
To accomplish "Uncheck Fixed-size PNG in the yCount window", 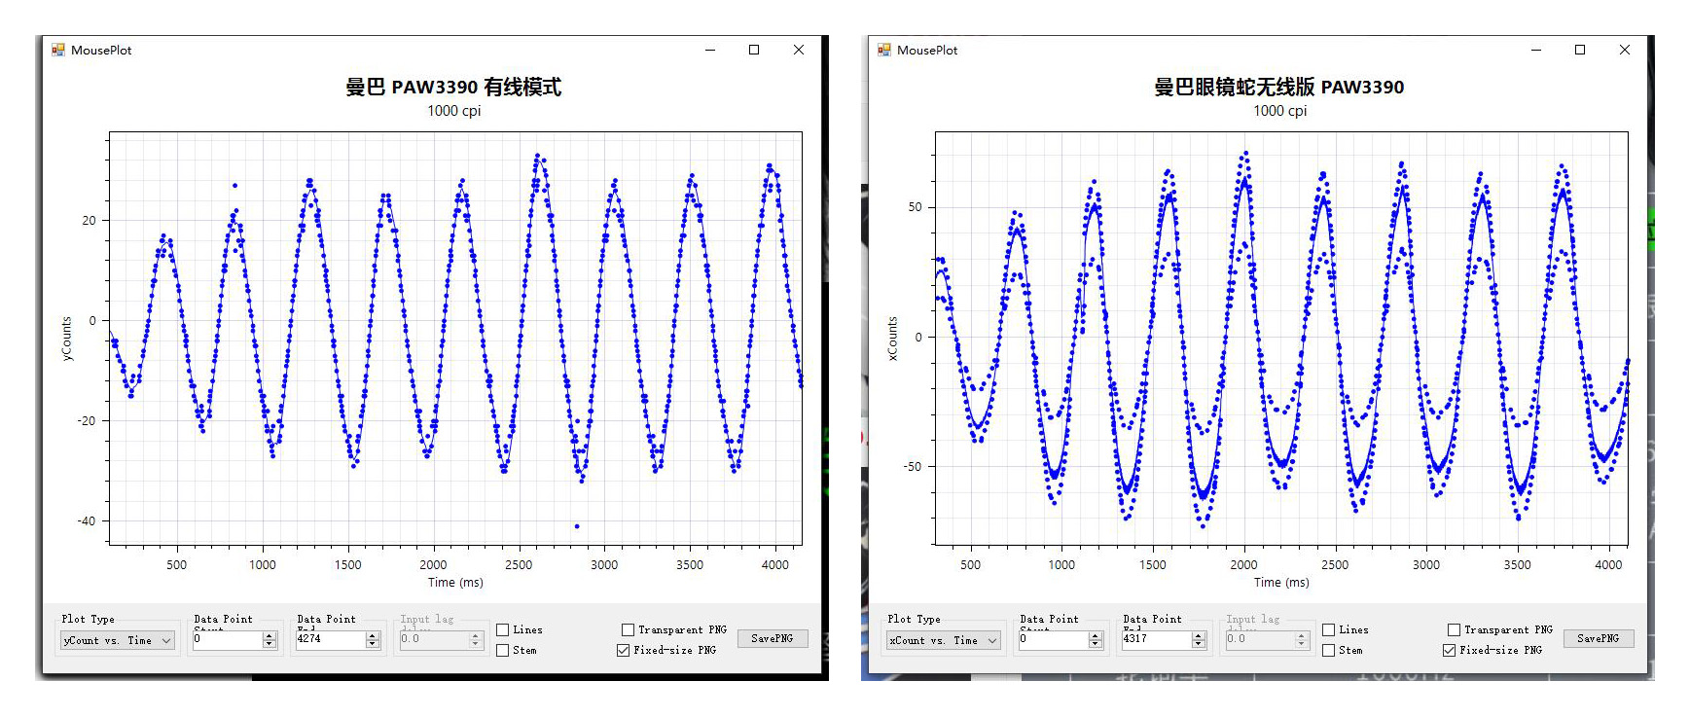I will 623,651.
